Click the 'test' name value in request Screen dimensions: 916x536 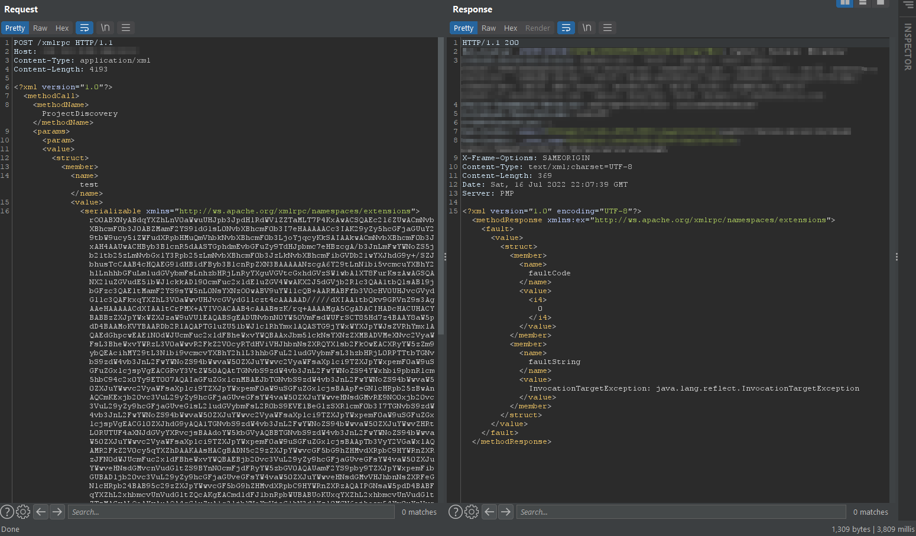click(89, 184)
